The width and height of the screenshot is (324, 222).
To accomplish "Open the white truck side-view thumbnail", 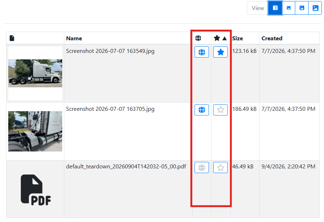I will [35, 73].
